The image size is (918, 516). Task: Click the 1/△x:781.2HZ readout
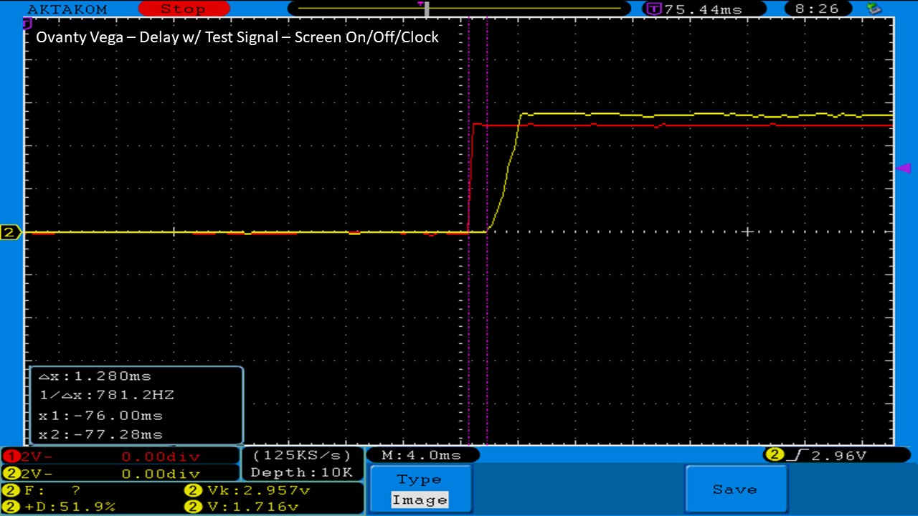coord(106,395)
